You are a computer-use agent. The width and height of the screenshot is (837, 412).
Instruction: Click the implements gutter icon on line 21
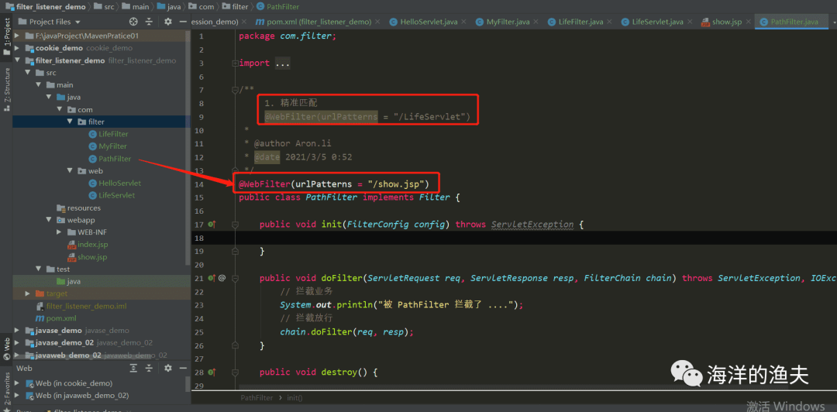click(212, 278)
